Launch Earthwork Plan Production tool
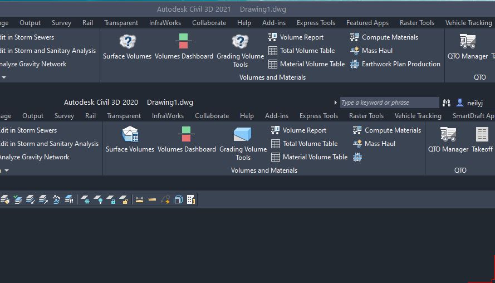The width and height of the screenshot is (495, 283). (395, 64)
